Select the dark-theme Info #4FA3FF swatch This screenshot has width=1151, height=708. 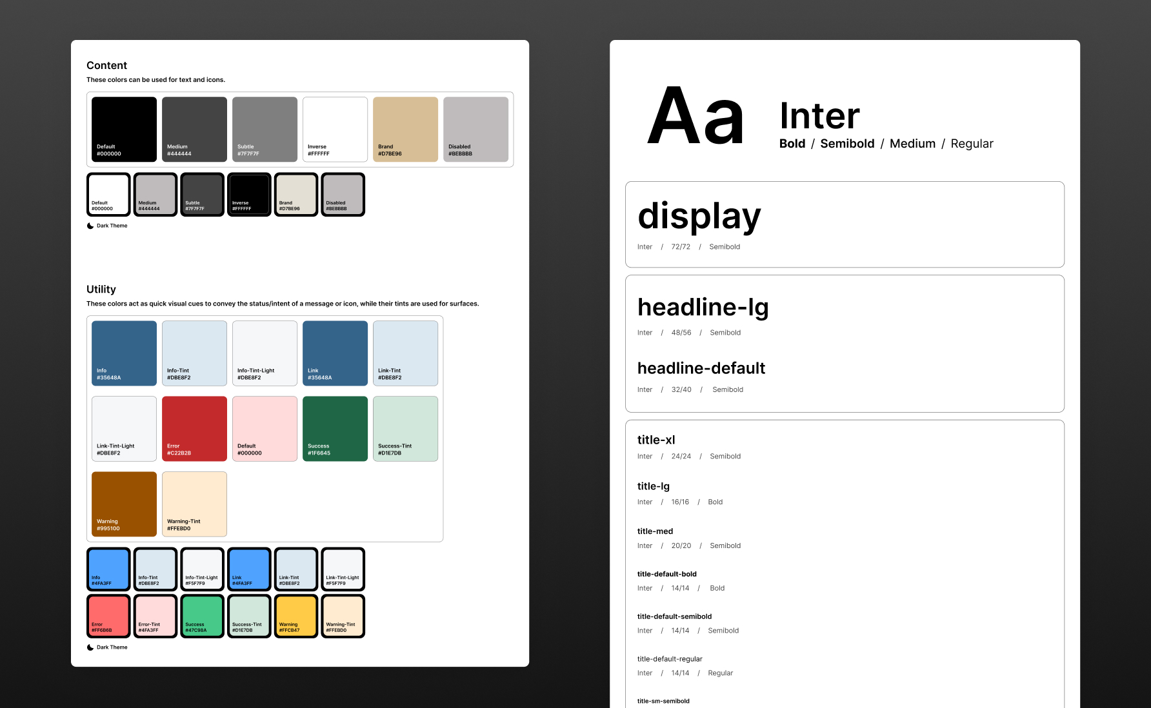(108, 569)
